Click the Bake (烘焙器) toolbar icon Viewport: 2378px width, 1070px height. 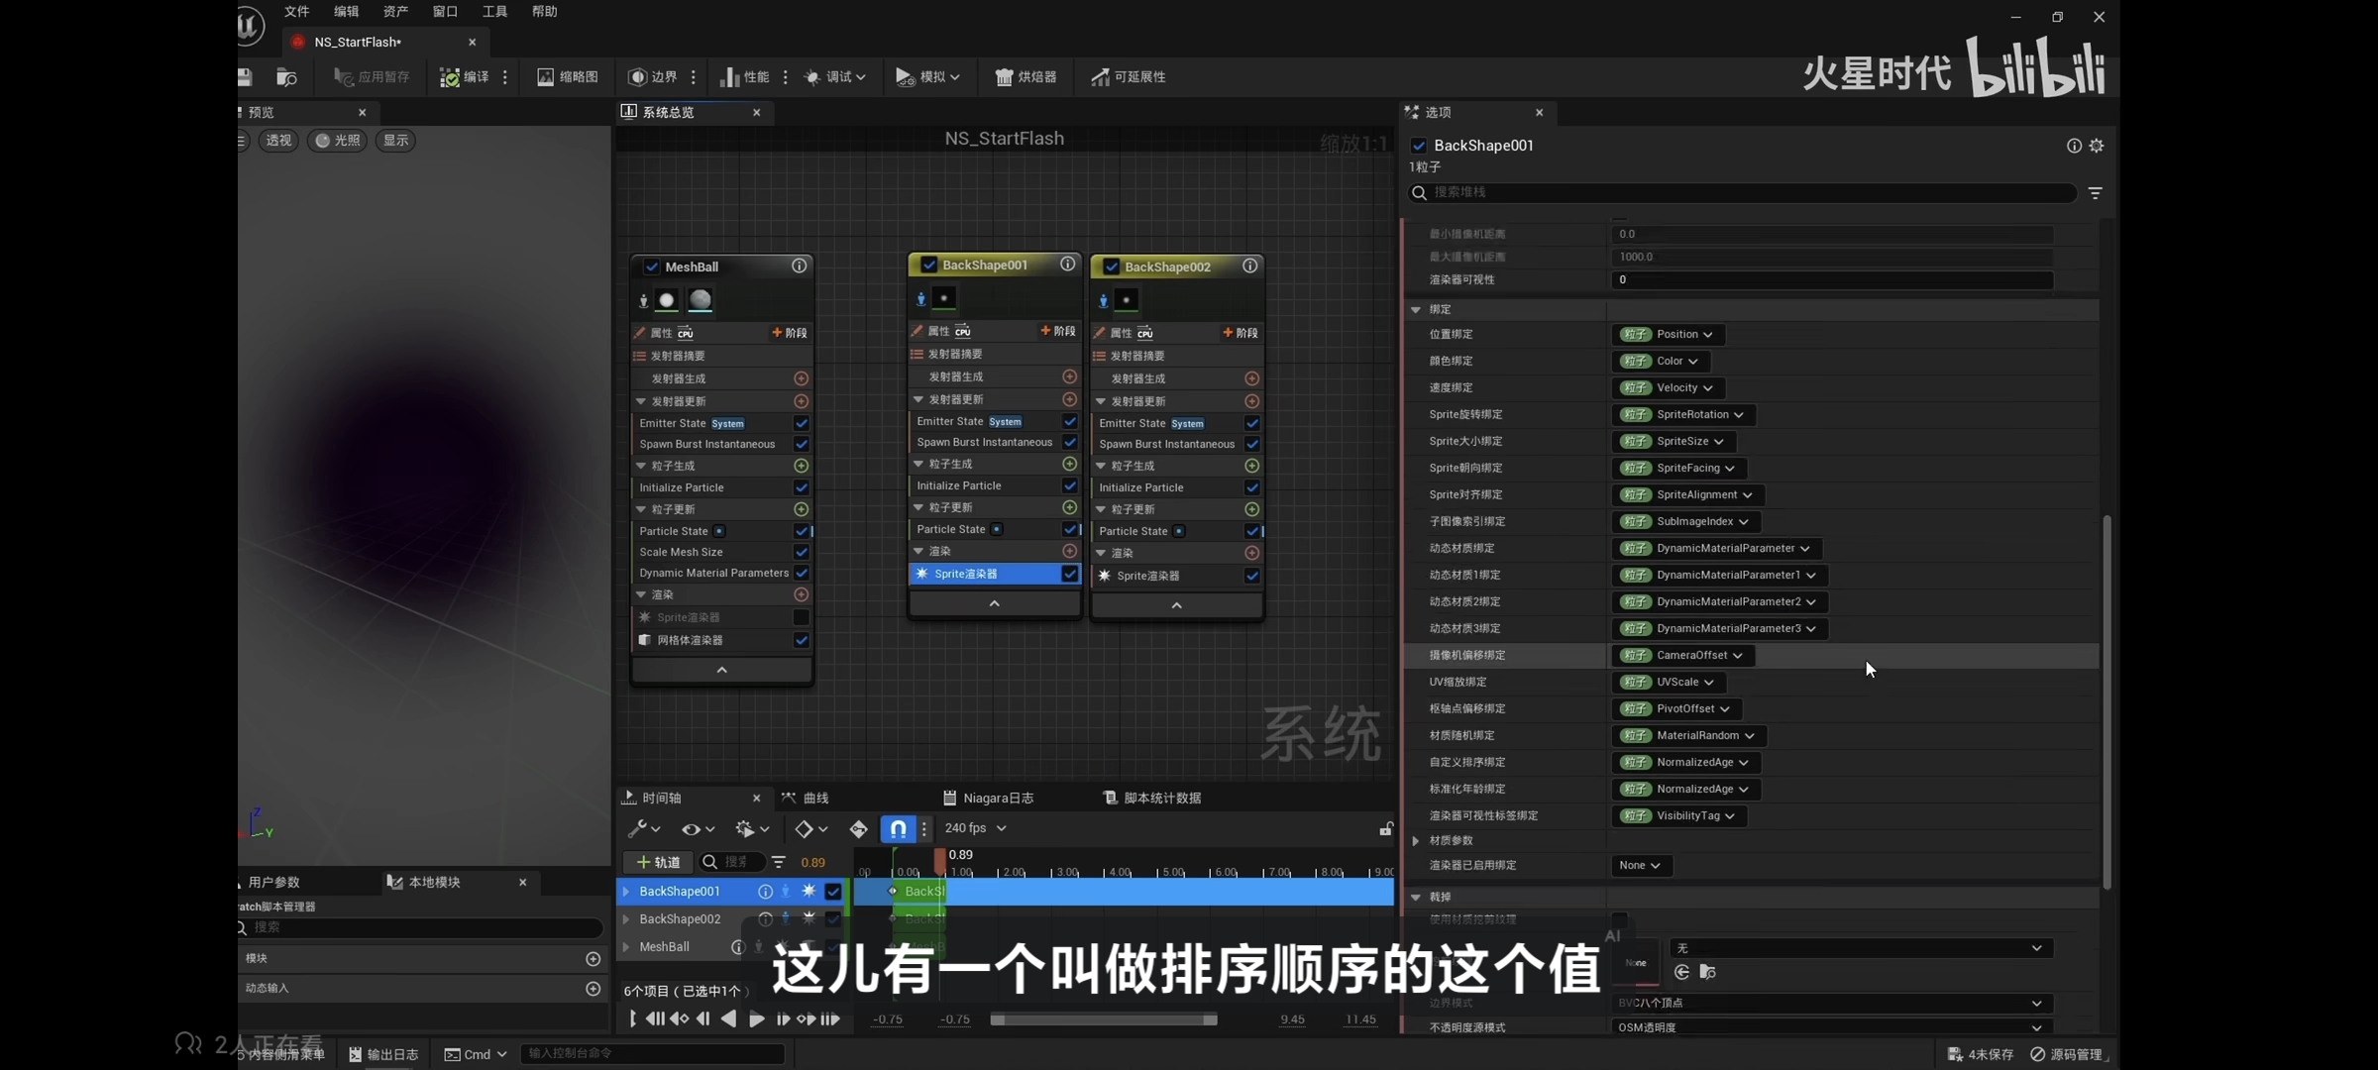1026,77
